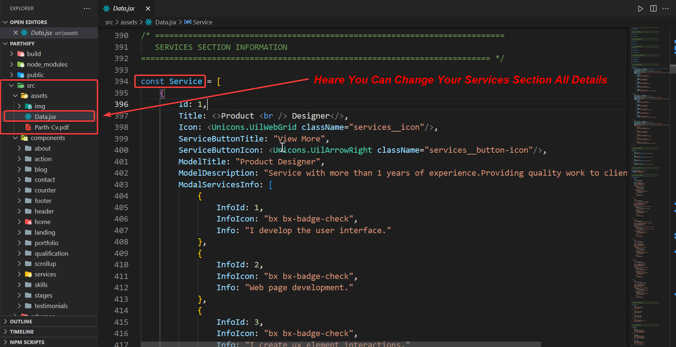
Task: Expand the Outline section
Action: coord(21,322)
